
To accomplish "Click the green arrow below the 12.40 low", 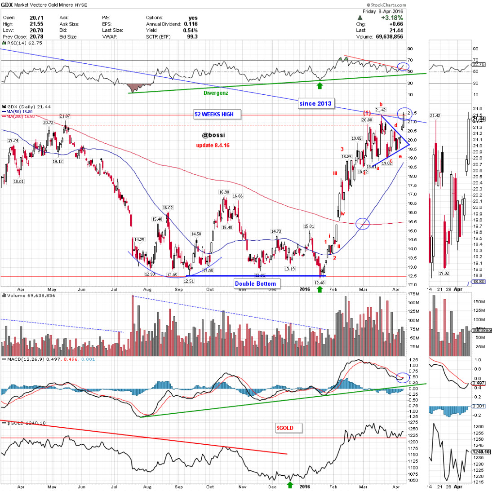I will tap(320, 289).
